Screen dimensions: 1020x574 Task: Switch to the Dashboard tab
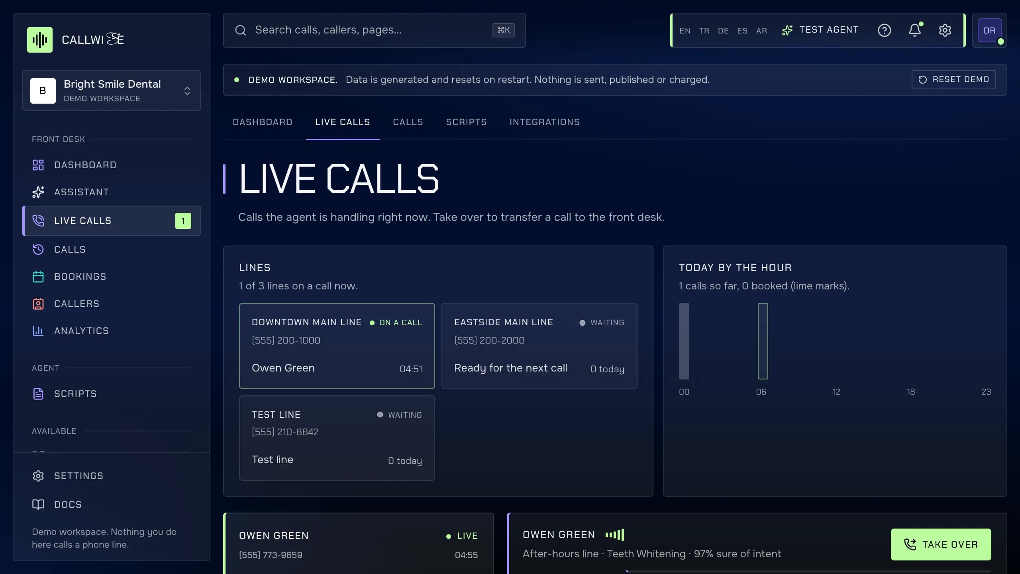coord(263,122)
